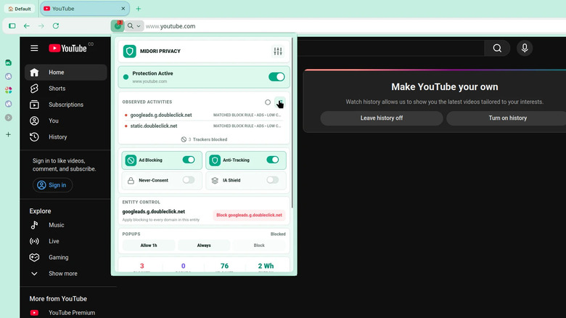
Task: Click the Gaming controller icon
Action: (34, 257)
